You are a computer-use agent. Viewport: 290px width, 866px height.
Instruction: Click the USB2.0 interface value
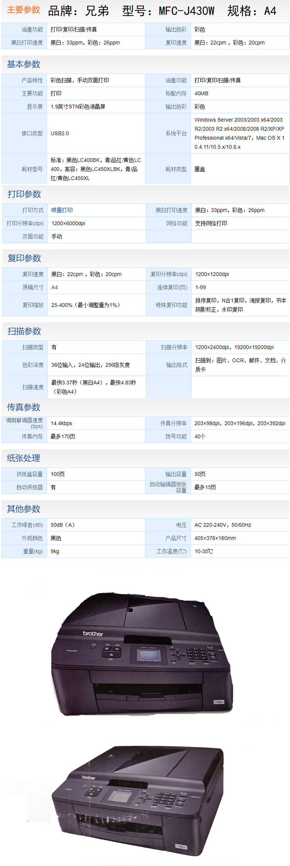click(60, 133)
